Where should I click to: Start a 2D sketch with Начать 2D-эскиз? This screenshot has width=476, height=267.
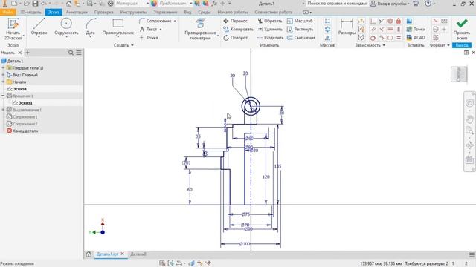click(13, 29)
